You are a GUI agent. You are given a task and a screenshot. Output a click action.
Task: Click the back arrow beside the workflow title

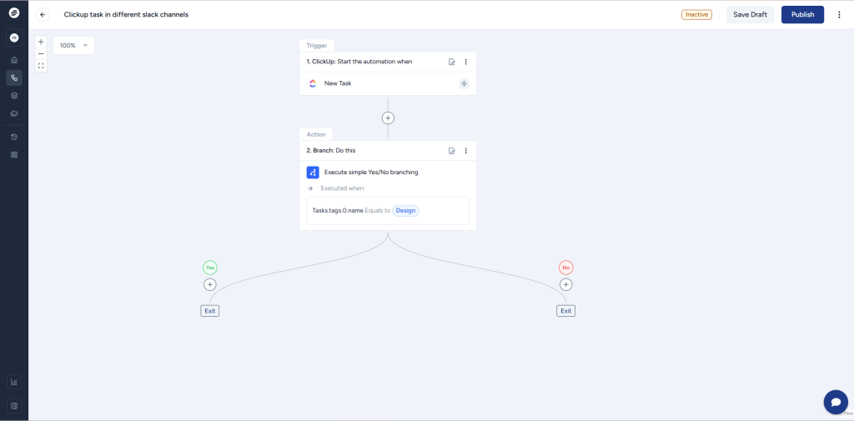tap(43, 14)
